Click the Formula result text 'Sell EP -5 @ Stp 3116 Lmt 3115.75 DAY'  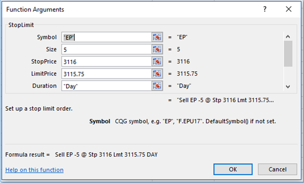106,154
